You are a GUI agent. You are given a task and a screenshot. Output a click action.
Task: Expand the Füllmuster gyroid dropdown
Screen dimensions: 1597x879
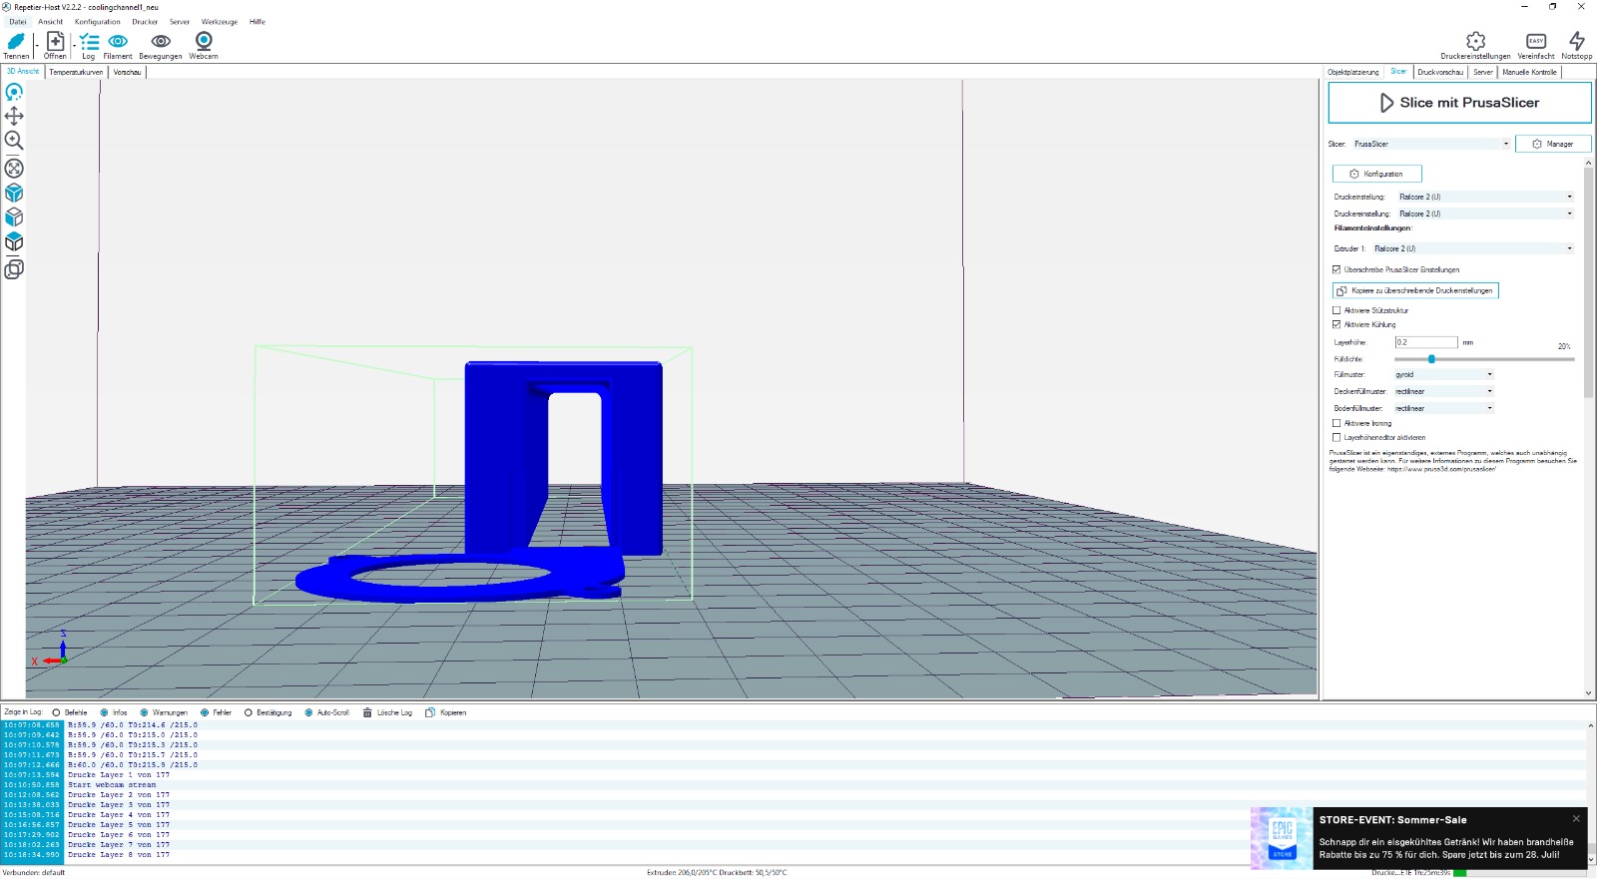tap(1444, 375)
